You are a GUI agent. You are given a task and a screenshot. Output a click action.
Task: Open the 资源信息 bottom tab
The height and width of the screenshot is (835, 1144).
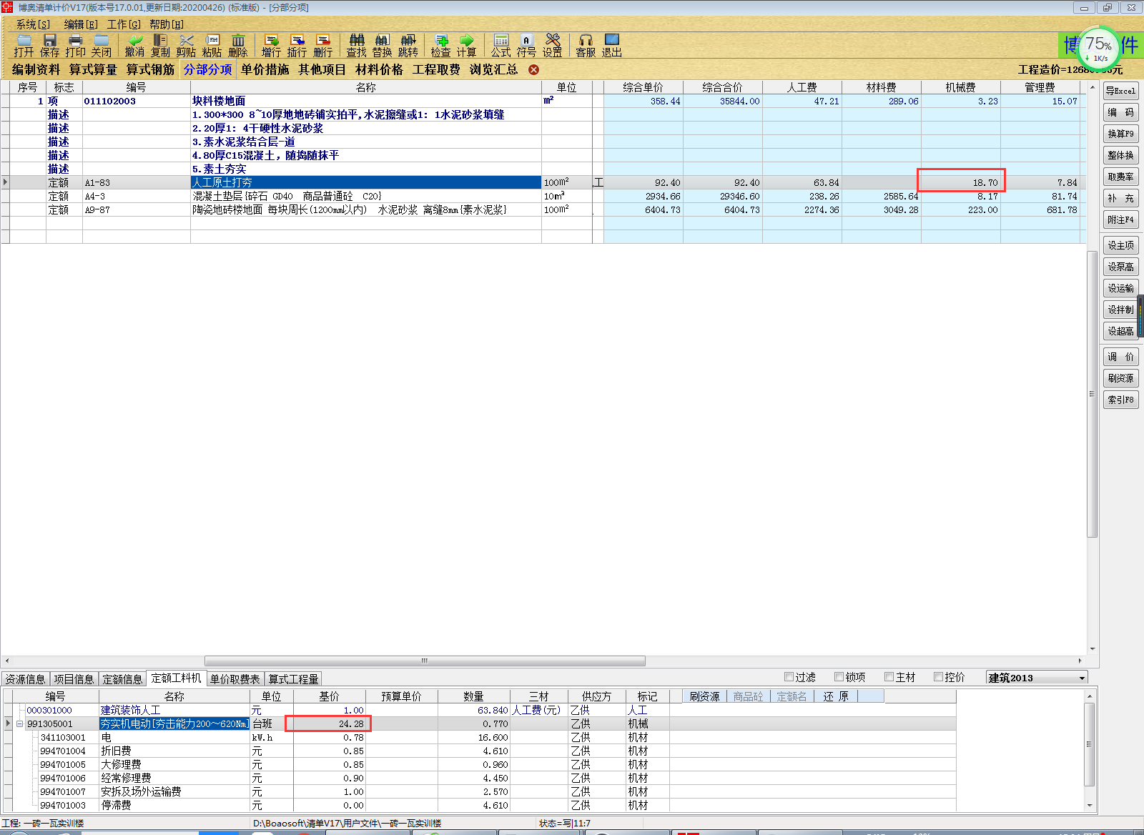[x=25, y=679]
